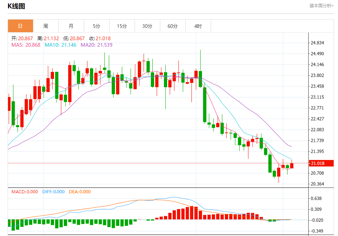
Task: Click the 0.638 MACD axis label
Action: (316, 198)
